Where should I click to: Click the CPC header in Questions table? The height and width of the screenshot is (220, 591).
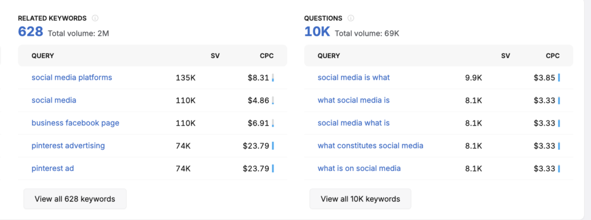pyautogui.click(x=553, y=56)
